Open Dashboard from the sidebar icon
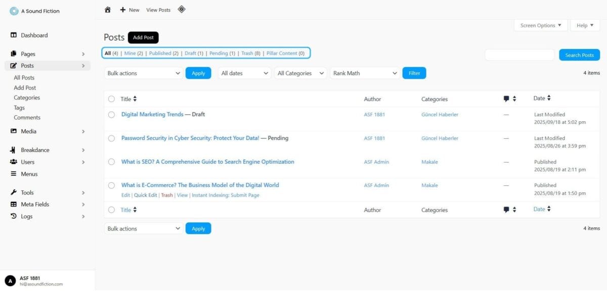 point(14,35)
